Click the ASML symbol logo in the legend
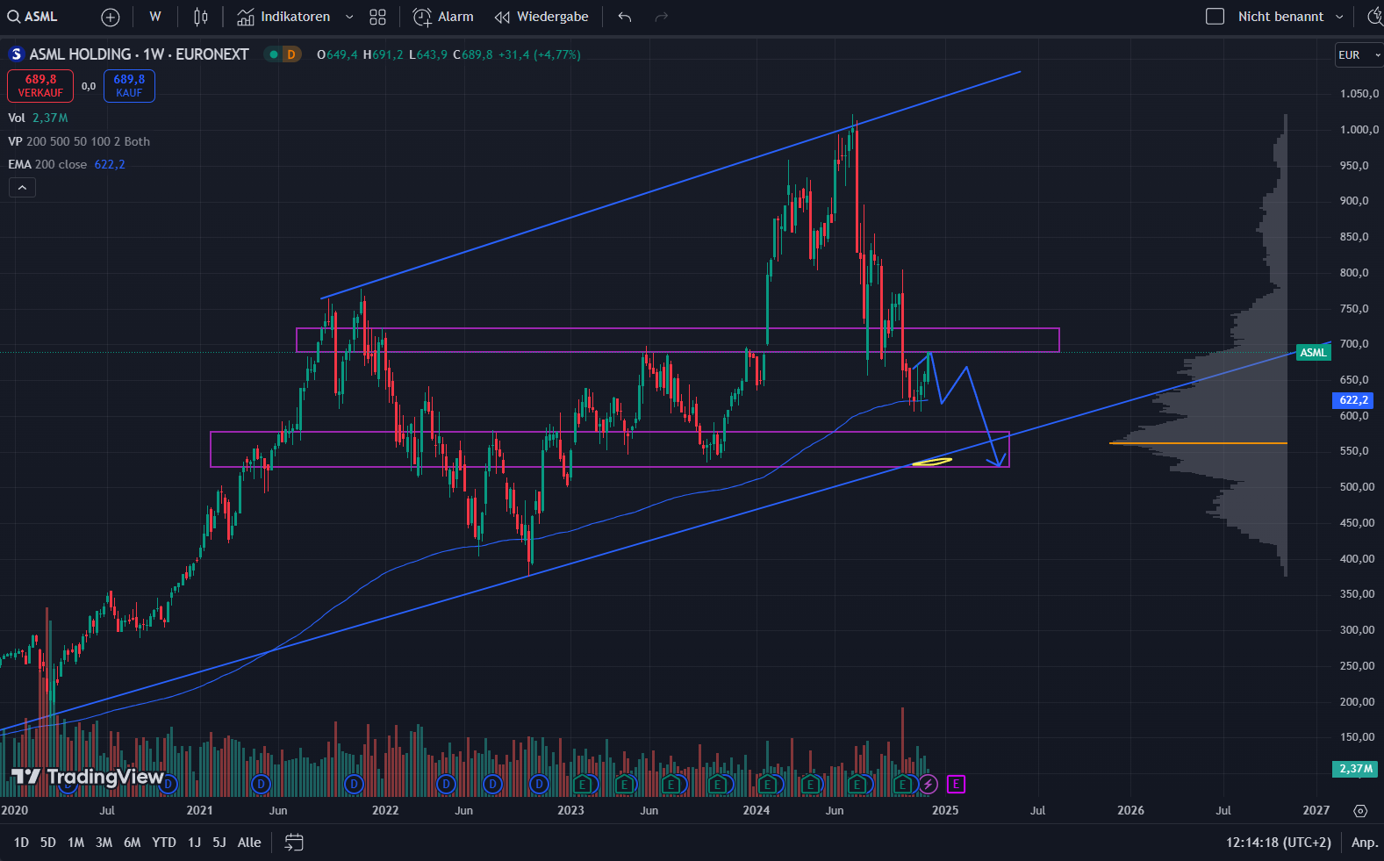Image resolution: width=1384 pixels, height=861 pixels. point(16,54)
